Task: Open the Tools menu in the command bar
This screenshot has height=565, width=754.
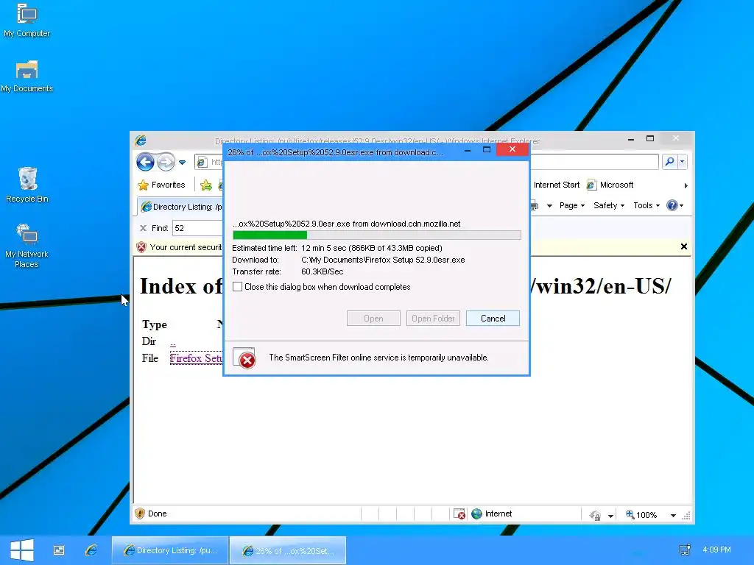Action: [x=646, y=206]
